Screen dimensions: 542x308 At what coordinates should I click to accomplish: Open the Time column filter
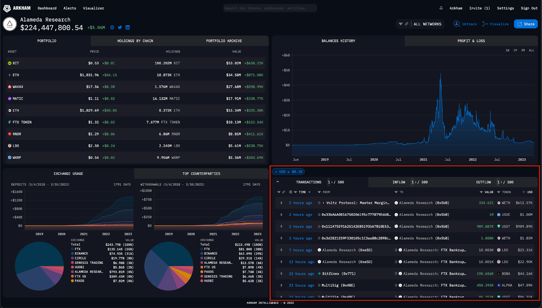coord(295,192)
